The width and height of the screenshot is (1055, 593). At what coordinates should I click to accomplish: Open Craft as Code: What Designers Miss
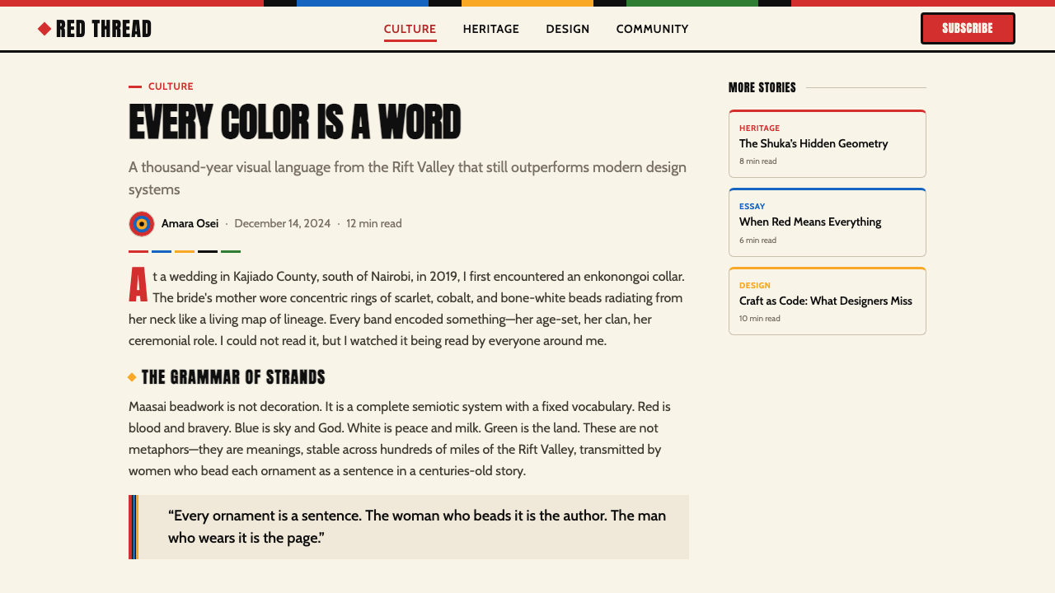826,301
